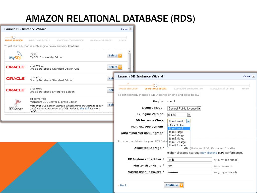Image resolution: width=257 pixels, height=193 pixels.
Task: Go to Review step in back wizard
Action: coord(123,40)
